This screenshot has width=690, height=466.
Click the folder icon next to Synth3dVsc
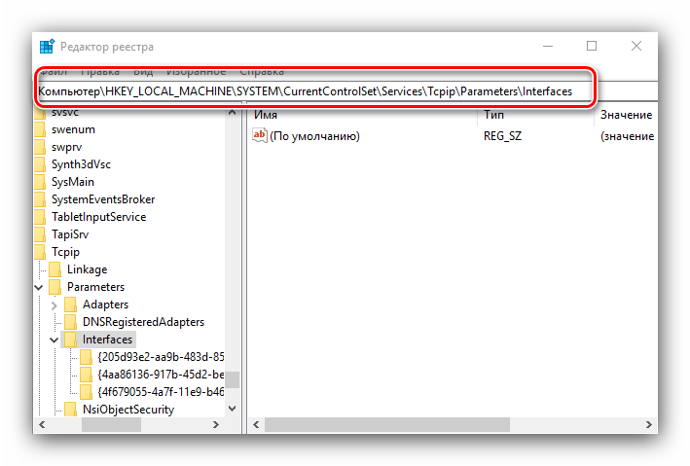point(40,164)
